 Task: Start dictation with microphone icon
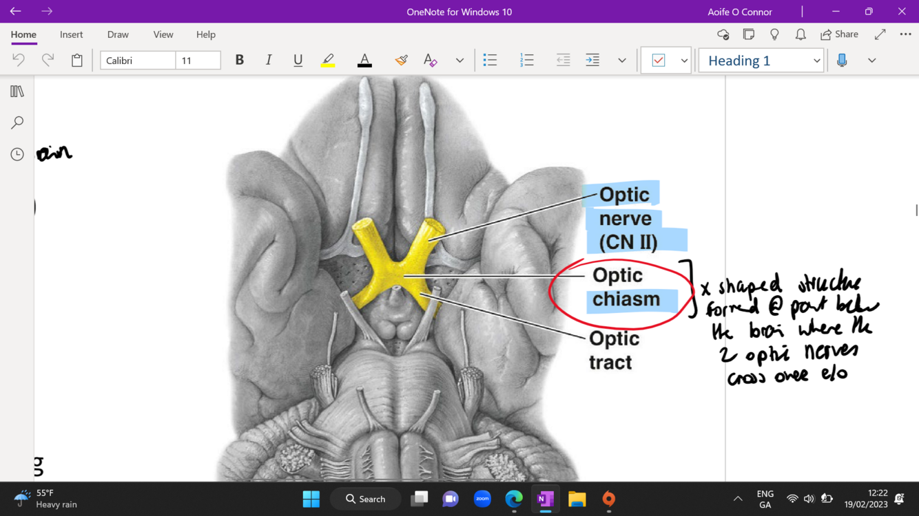coord(842,60)
